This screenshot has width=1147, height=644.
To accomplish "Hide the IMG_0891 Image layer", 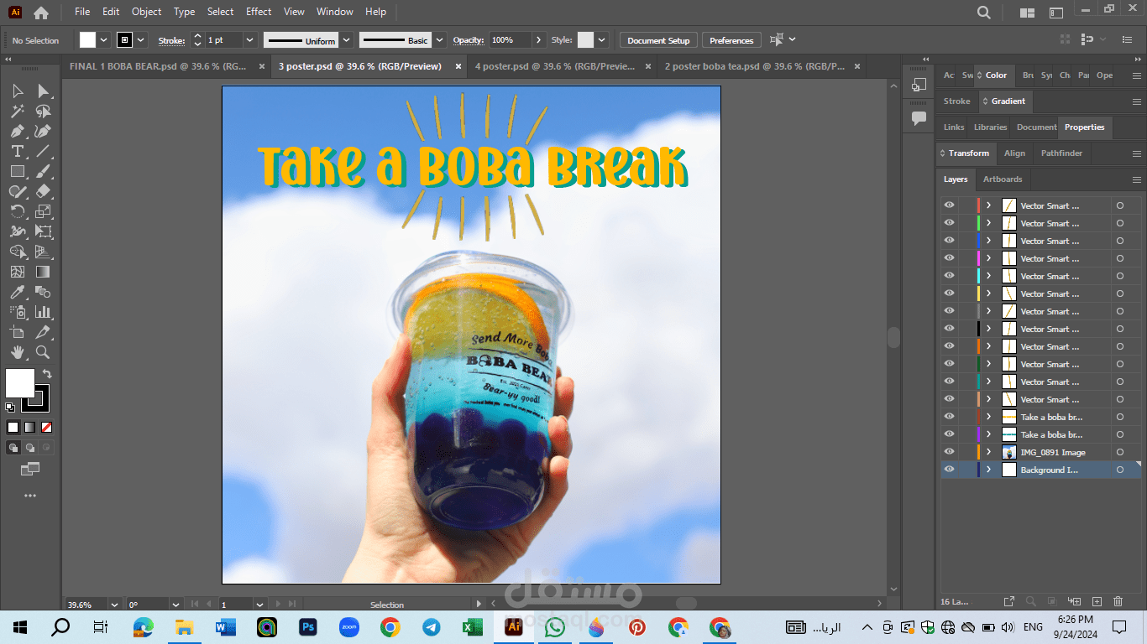I will 949,452.
